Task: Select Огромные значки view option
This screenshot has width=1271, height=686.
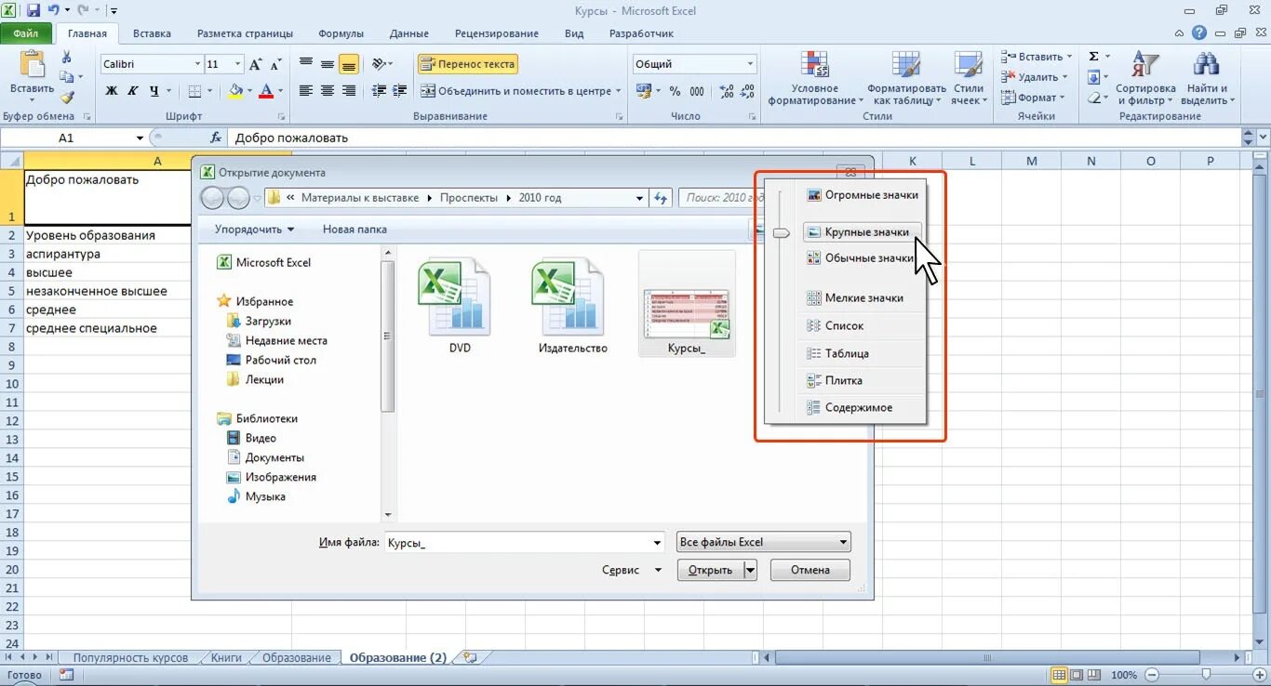Action: pyautogui.click(x=863, y=195)
